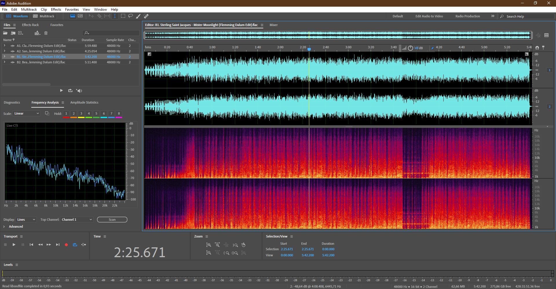This screenshot has width=556, height=289.
Task: Switch to Multitrack view button
Action: click(44, 16)
